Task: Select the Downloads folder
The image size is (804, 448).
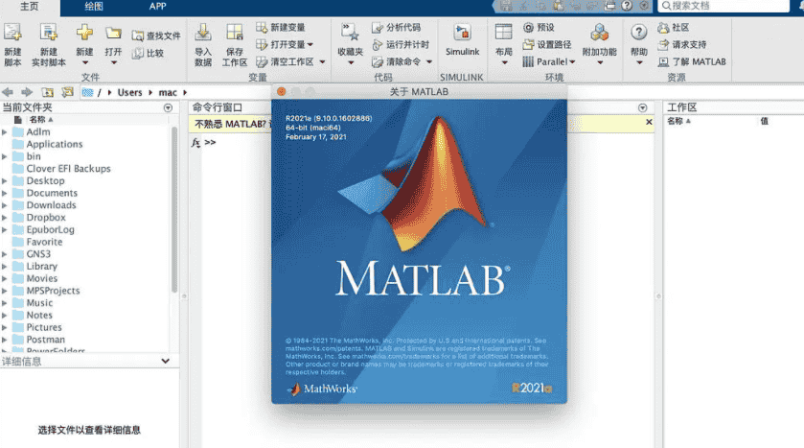Action: (x=52, y=205)
